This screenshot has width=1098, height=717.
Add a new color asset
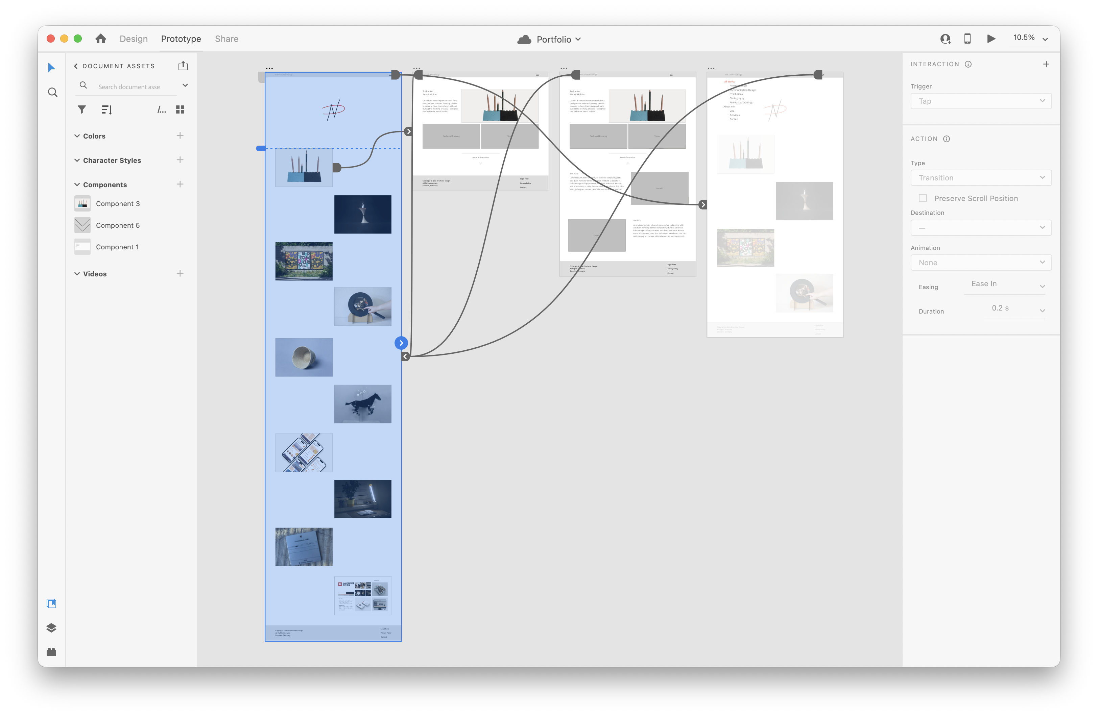coord(180,135)
